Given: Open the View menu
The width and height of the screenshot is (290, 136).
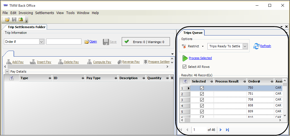Looking at the screenshot, I should (x=60, y=13).
